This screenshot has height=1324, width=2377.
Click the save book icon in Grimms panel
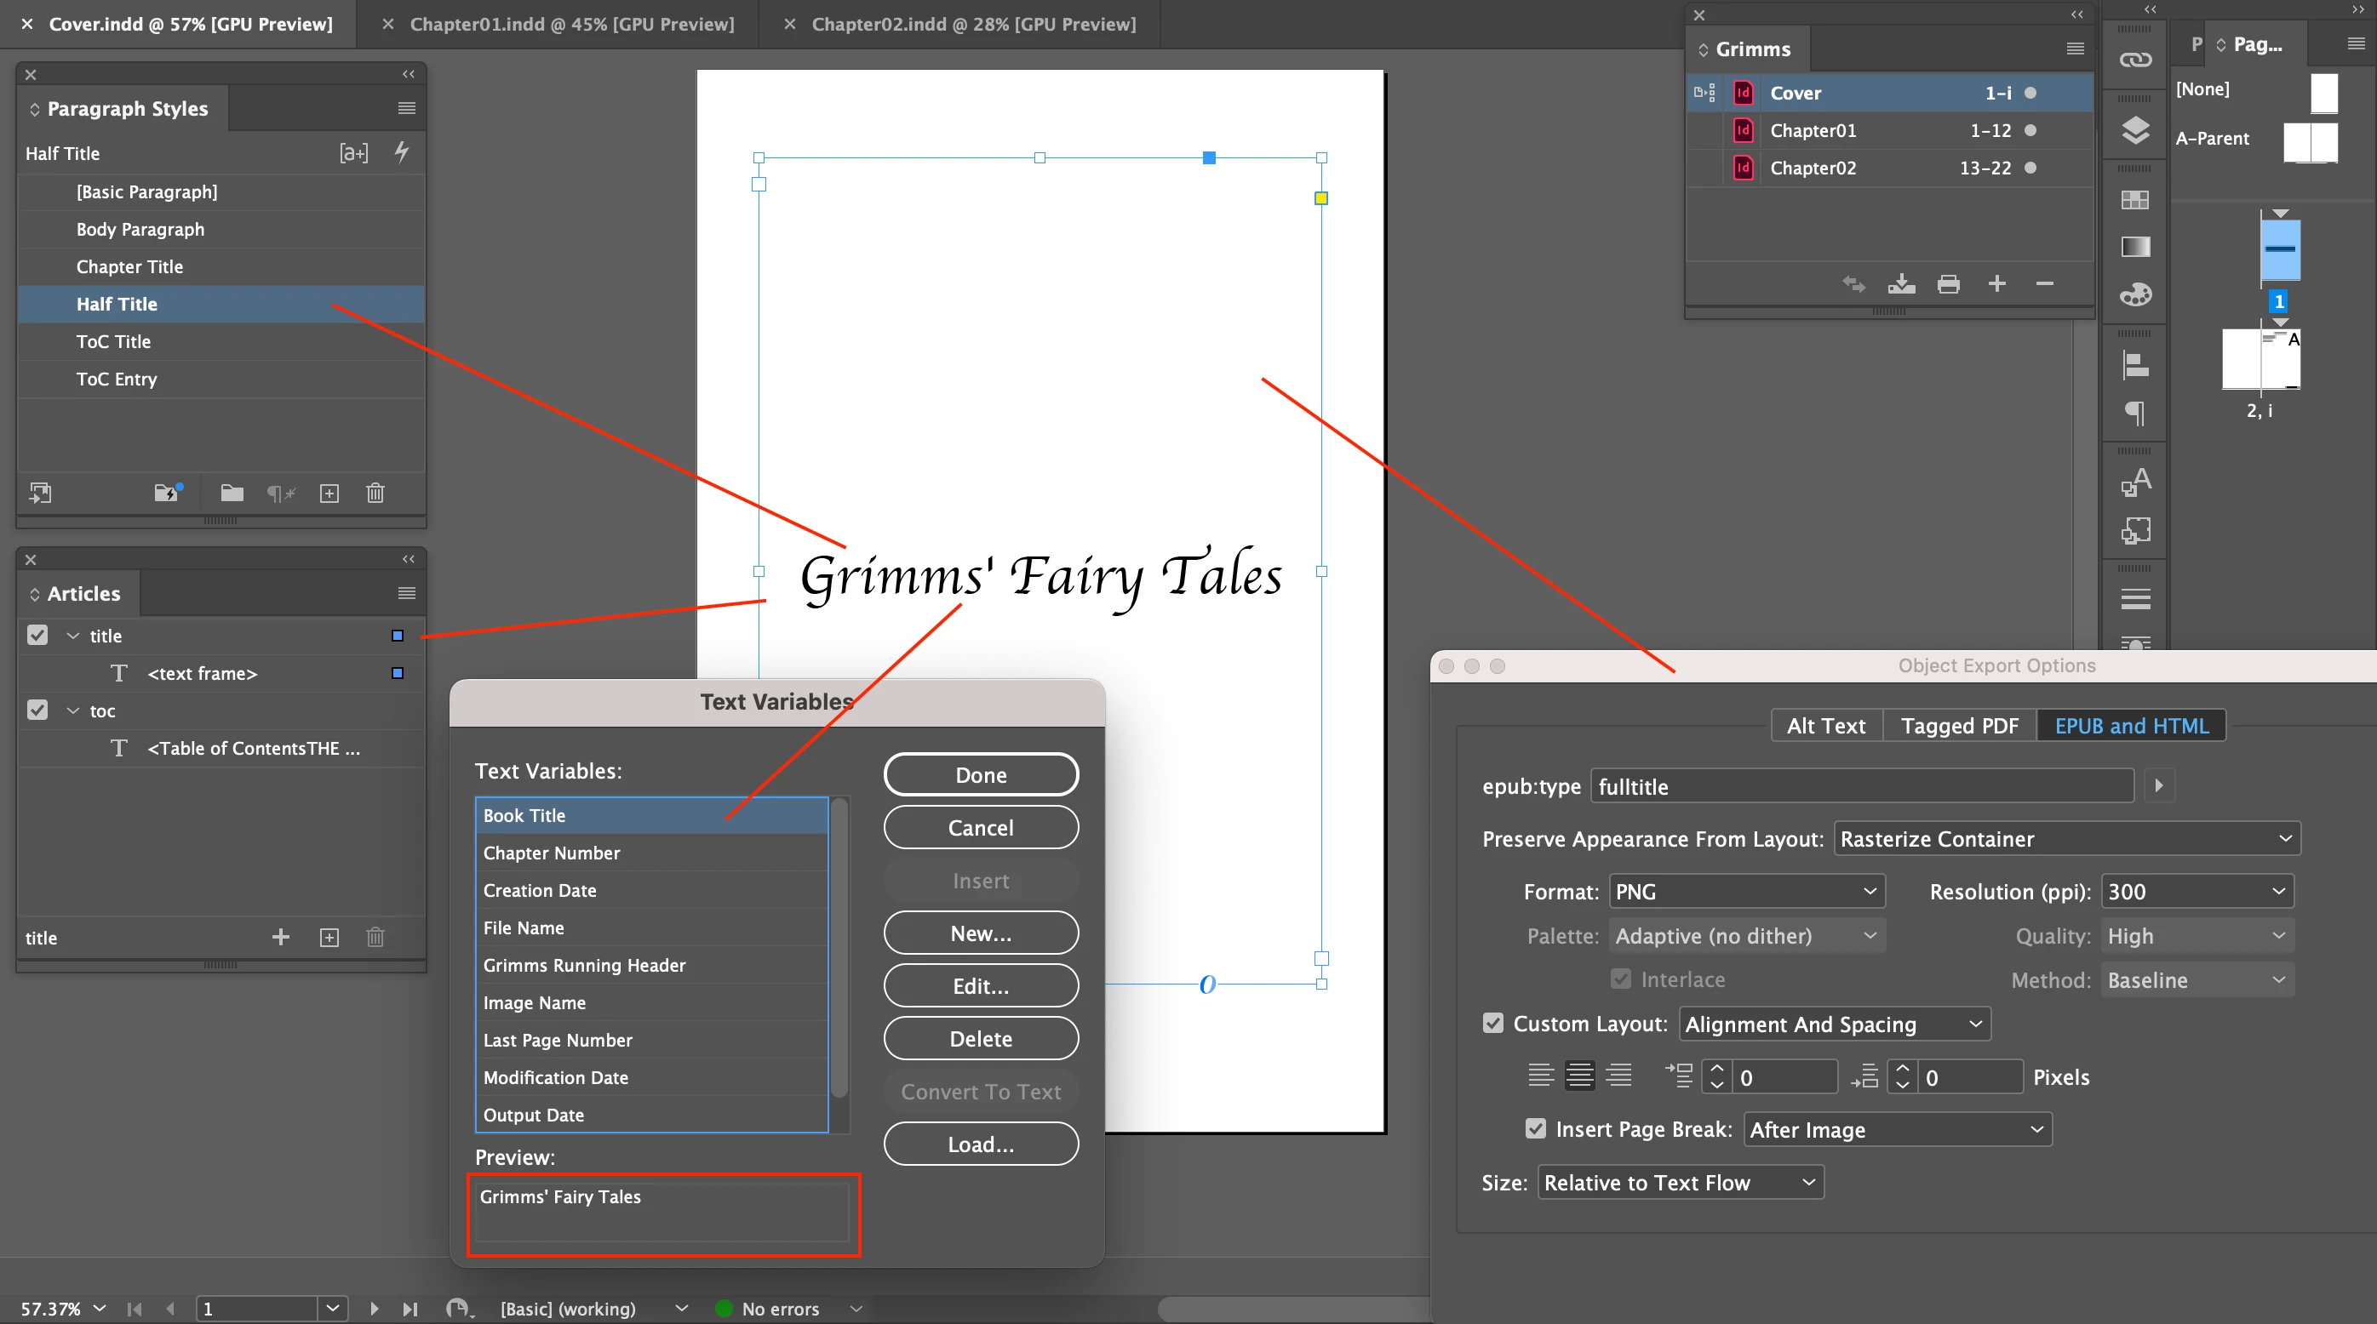point(1901,284)
